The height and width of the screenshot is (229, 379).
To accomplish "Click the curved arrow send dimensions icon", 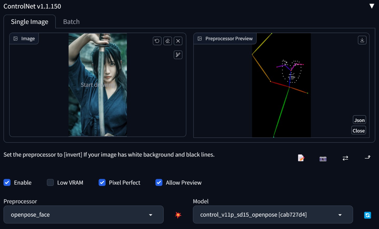I will point(368,157).
